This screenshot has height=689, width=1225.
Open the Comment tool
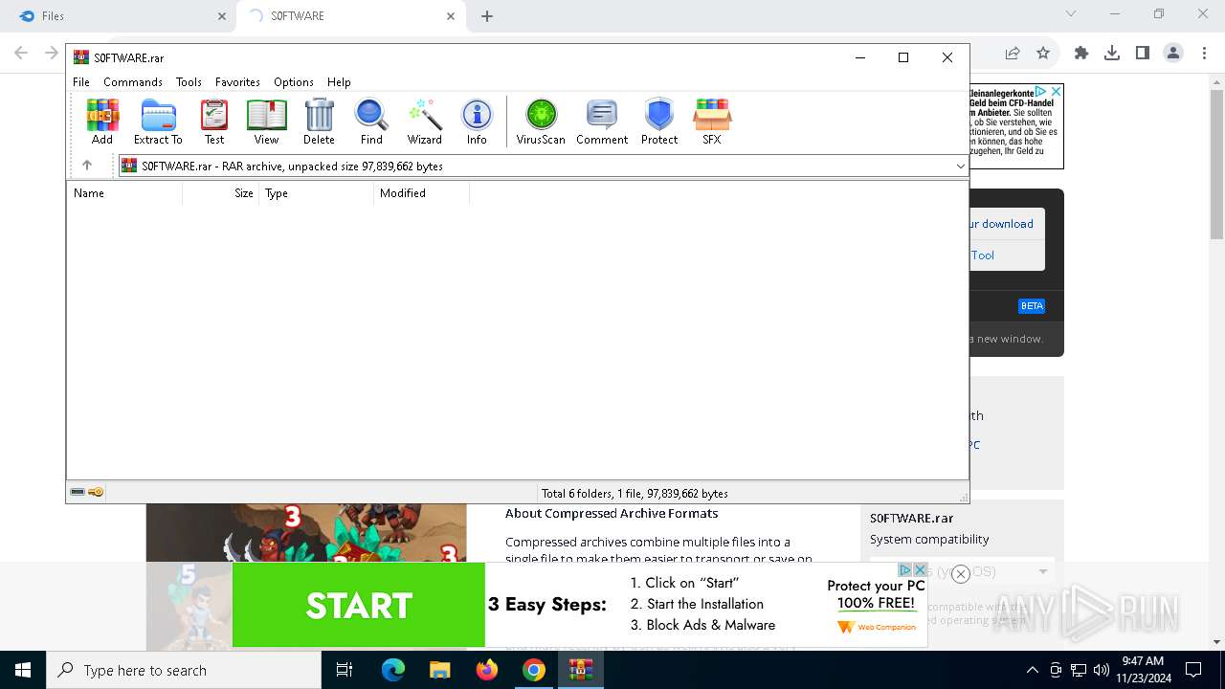click(x=602, y=122)
